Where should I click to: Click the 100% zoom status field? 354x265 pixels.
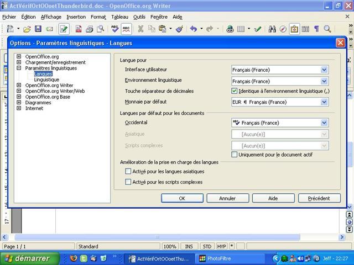point(170,247)
